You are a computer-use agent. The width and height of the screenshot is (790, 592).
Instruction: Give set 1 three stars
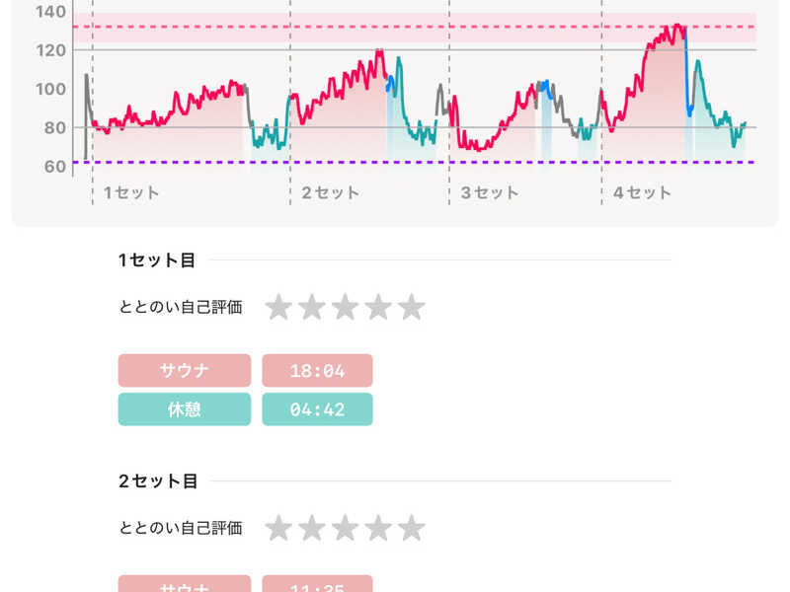point(345,308)
